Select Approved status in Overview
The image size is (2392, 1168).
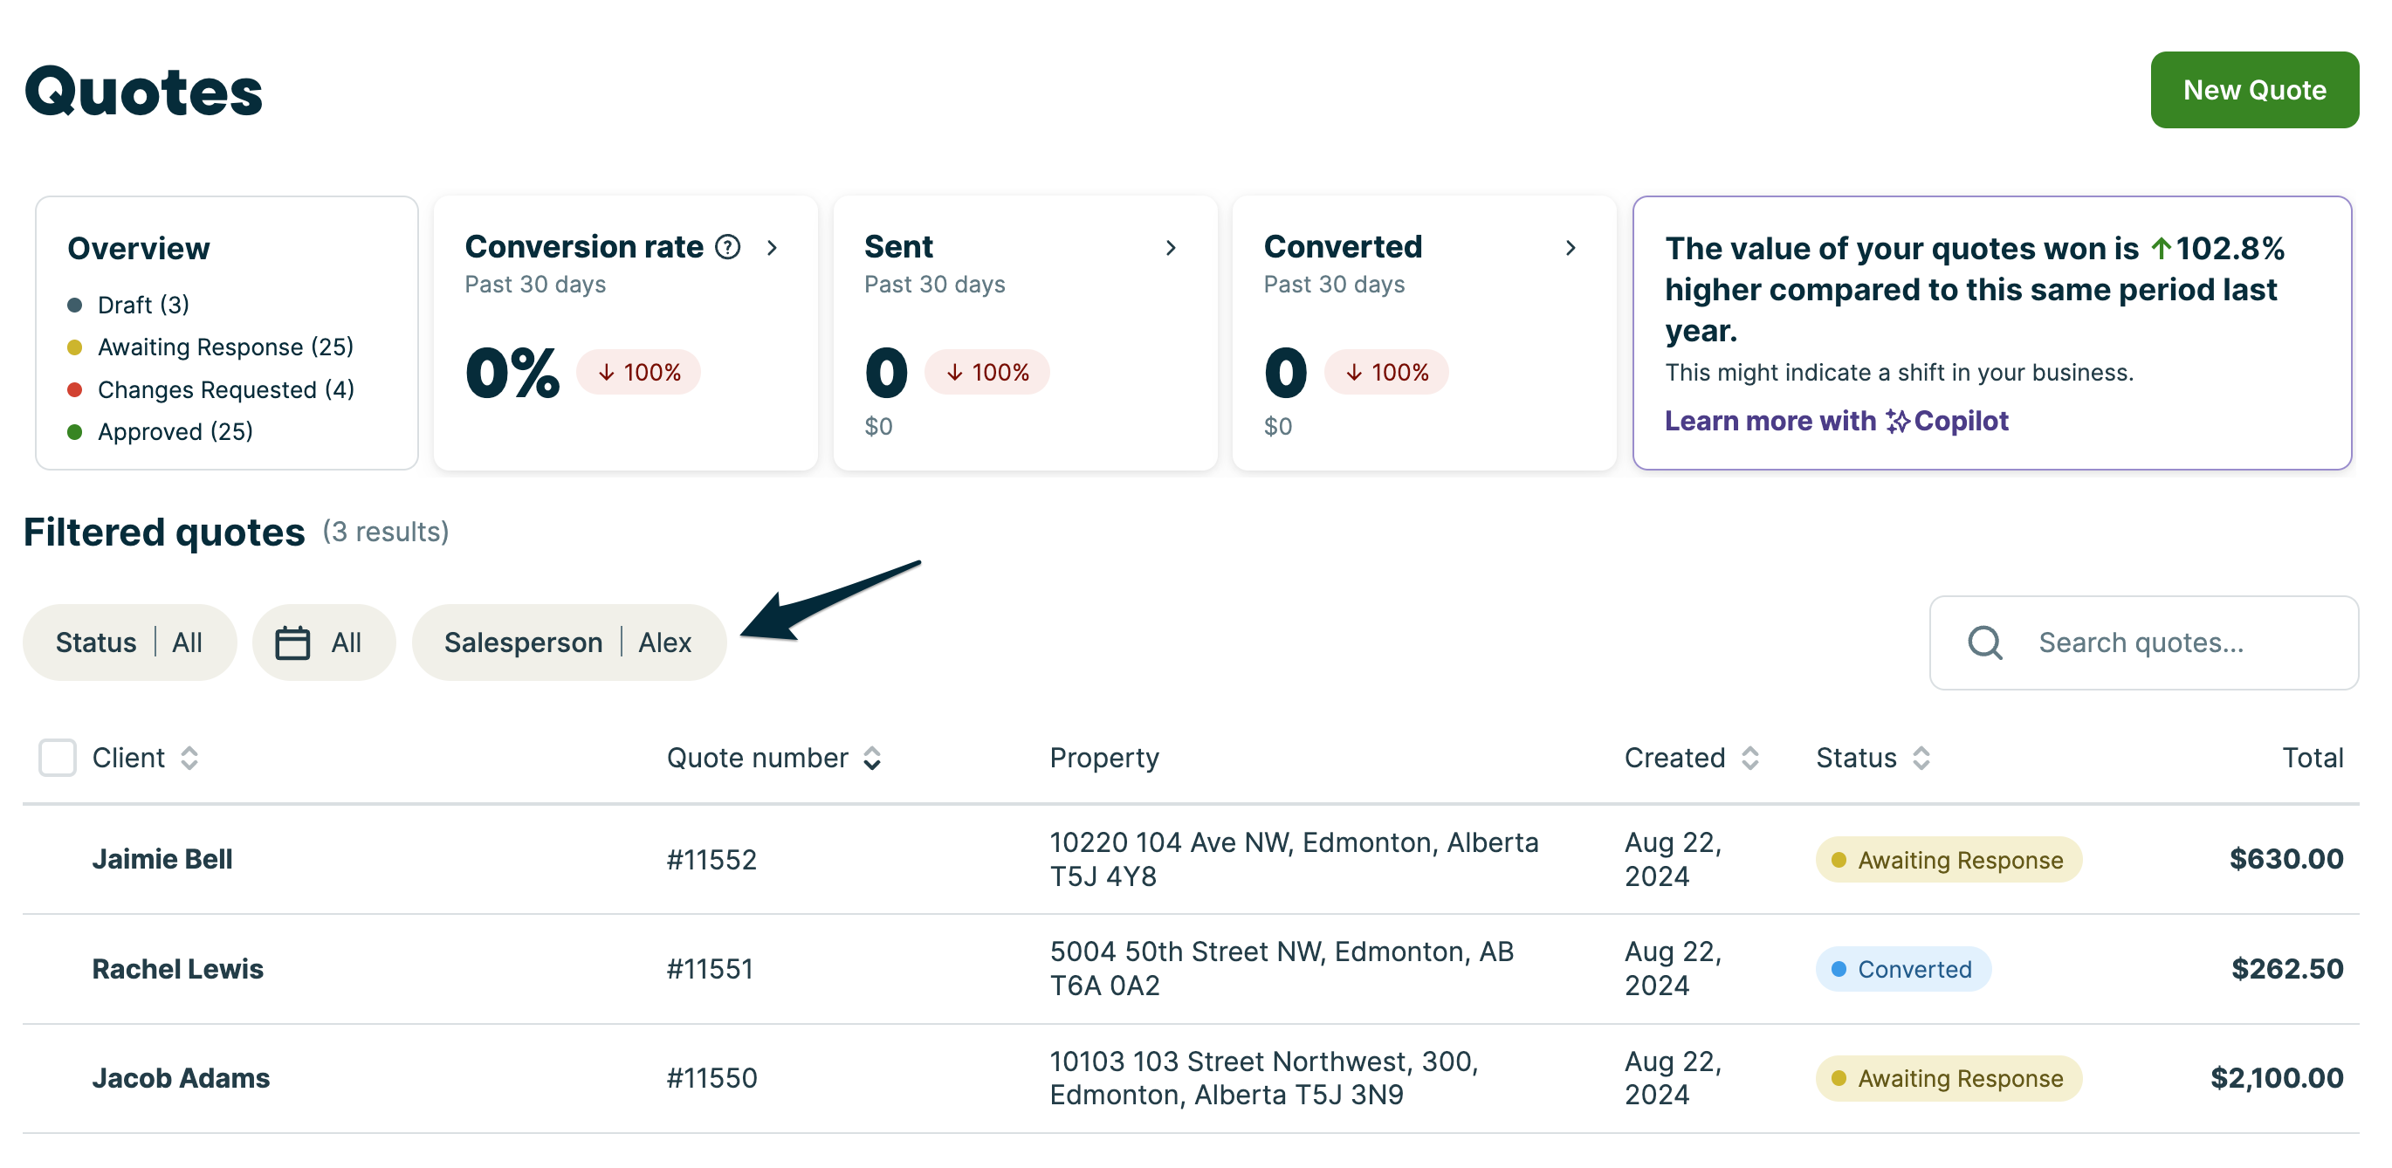point(175,432)
